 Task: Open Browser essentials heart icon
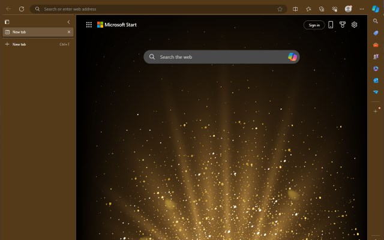click(x=335, y=9)
